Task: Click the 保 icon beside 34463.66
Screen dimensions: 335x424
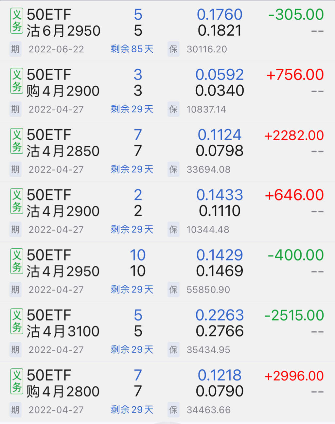Action: pyautogui.click(x=173, y=410)
